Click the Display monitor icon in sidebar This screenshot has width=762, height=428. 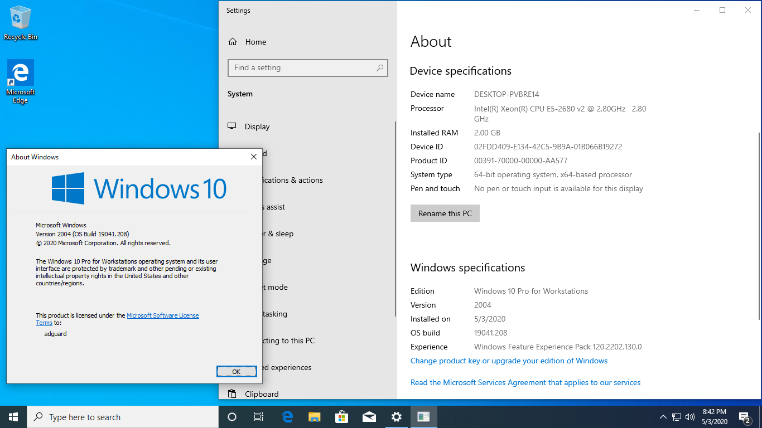[233, 127]
